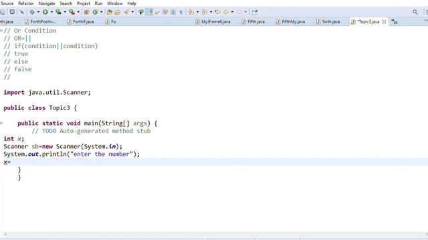Switch to the ForthPositiv... editor tab
Screen dimensions: 428x240
40,21
